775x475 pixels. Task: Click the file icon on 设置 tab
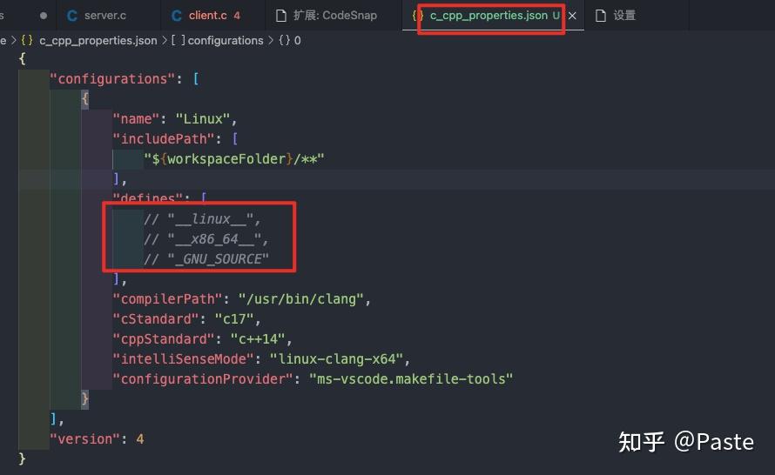coord(601,16)
